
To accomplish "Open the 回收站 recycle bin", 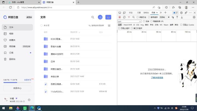I will (x=17, y=59).
